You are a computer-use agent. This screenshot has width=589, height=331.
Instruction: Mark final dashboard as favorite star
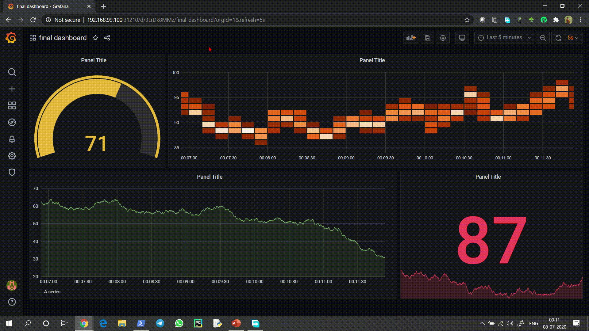[95, 38]
